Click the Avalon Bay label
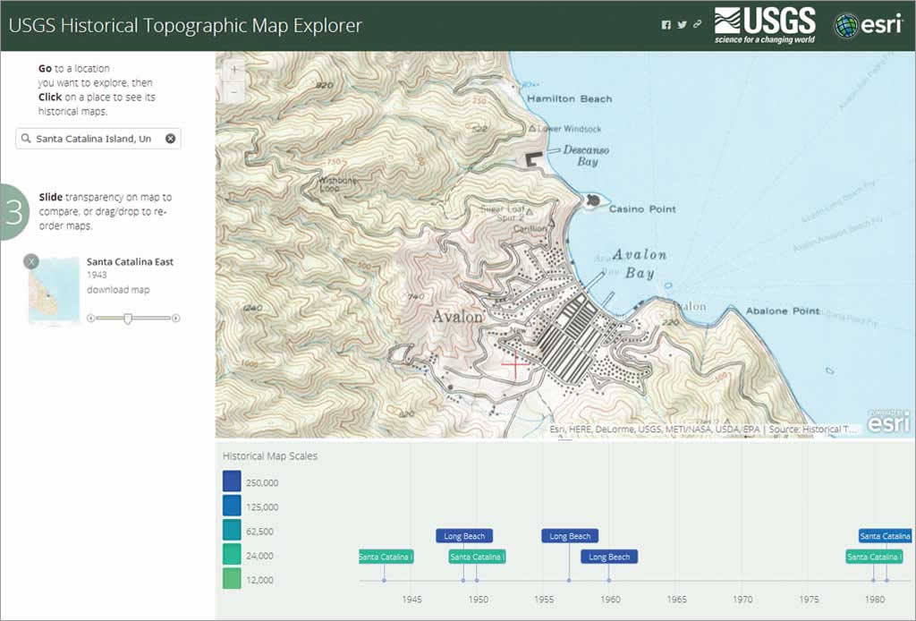Viewport: 916px width, 621px height. point(640,263)
